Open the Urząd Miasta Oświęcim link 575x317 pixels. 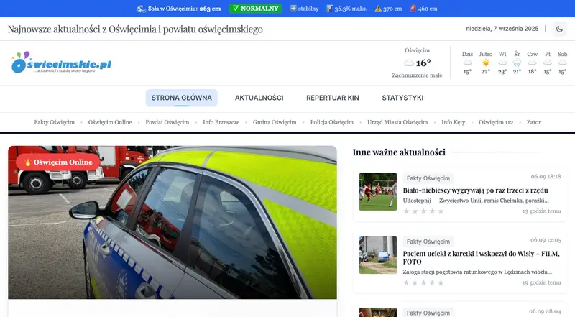[x=397, y=122]
